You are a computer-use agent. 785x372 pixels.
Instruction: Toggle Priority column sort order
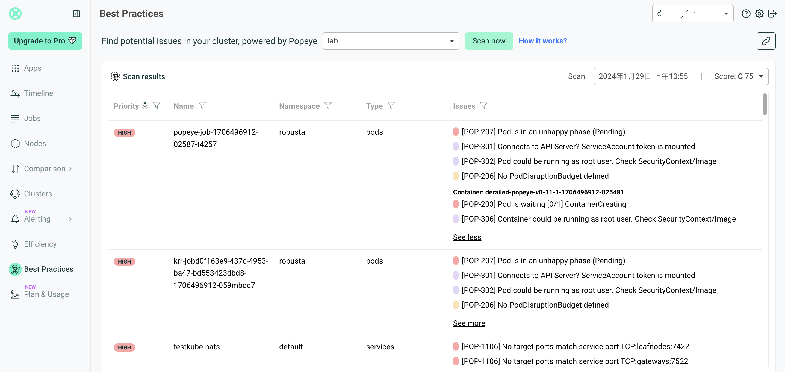pyautogui.click(x=145, y=105)
